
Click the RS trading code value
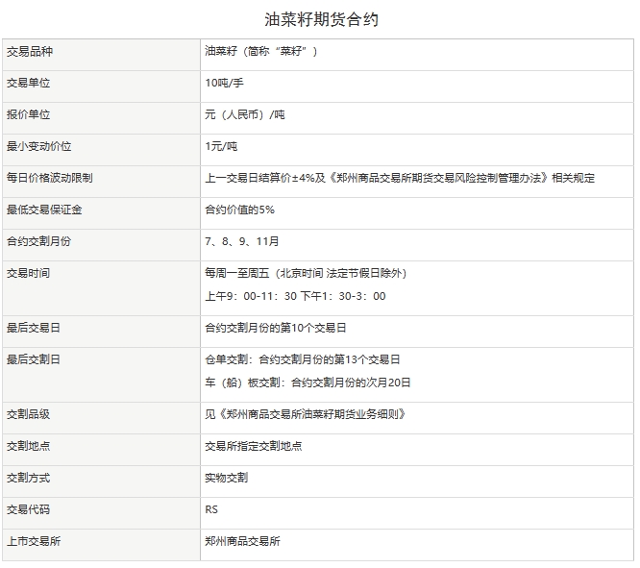(211, 510)
